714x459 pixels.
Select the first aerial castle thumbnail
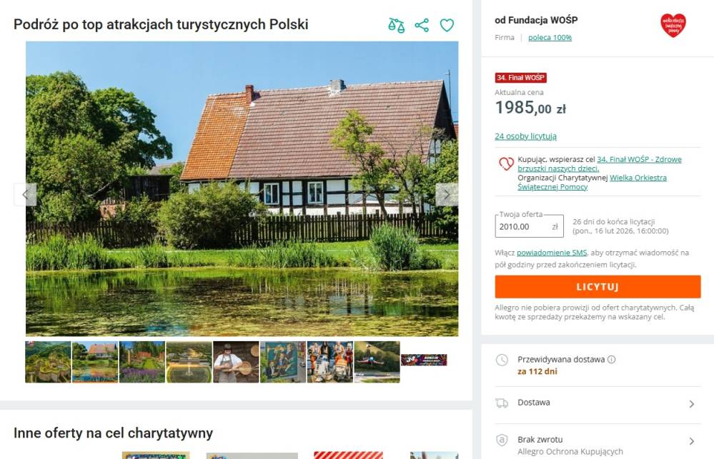(x=49, y=362)
